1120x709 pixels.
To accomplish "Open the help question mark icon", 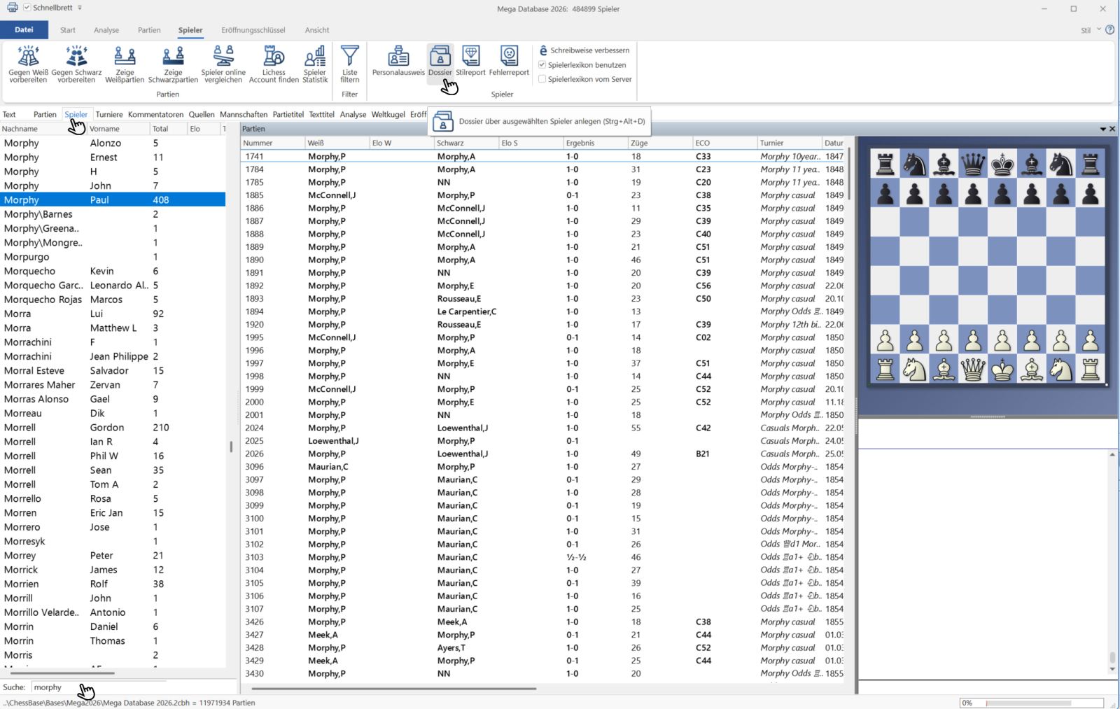I will pyautogui.click(x=1109, y=30).
